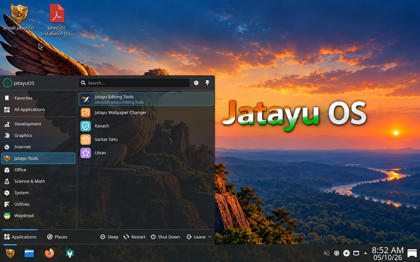The height and width of the screenshot is (262, 420).
Task: Select the Favorites category
Action: (38, 98)
